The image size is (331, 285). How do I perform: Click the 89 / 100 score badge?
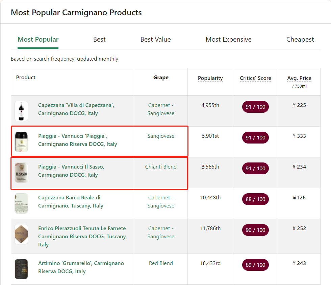(x=255, y=265)
